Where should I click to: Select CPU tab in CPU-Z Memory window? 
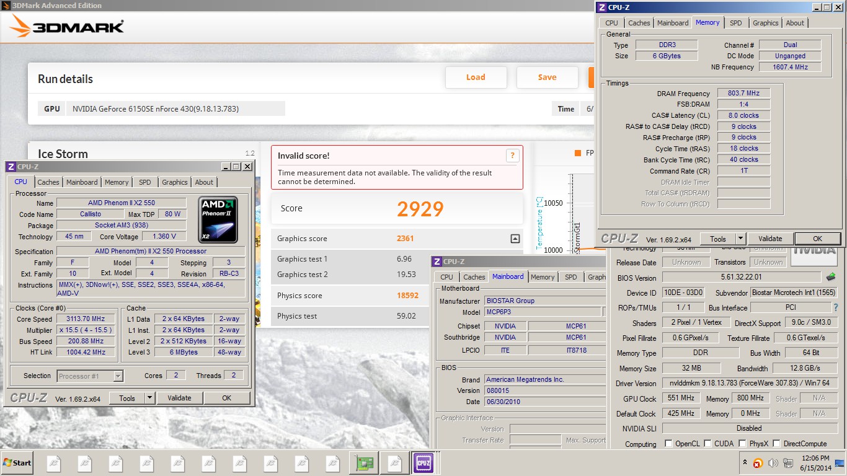611,23
